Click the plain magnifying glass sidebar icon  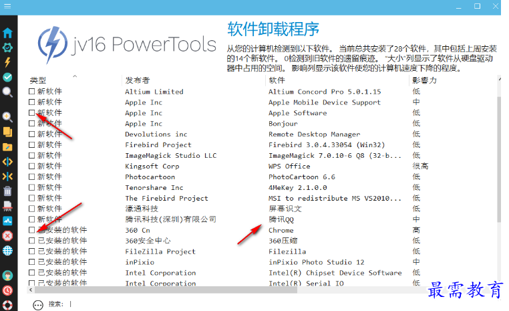coord(7,92)
